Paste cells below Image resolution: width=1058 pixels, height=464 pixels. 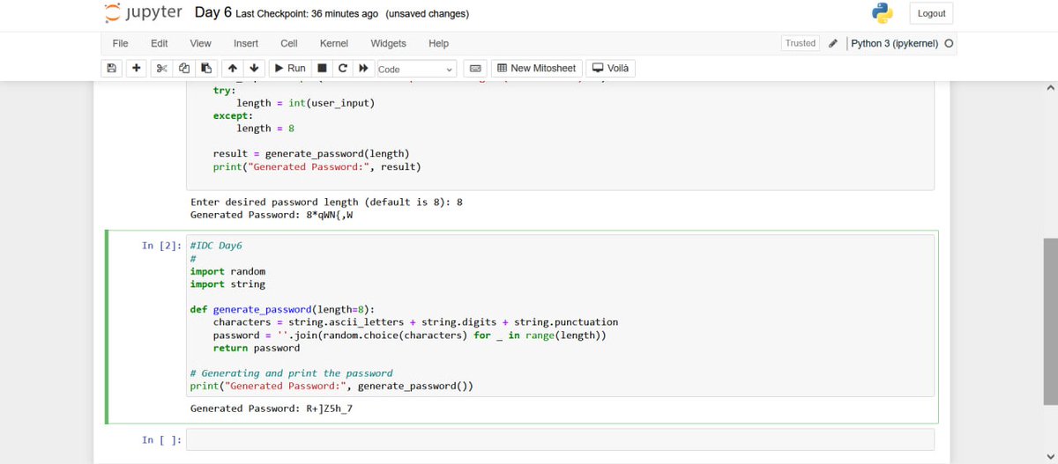pos(206,68)
